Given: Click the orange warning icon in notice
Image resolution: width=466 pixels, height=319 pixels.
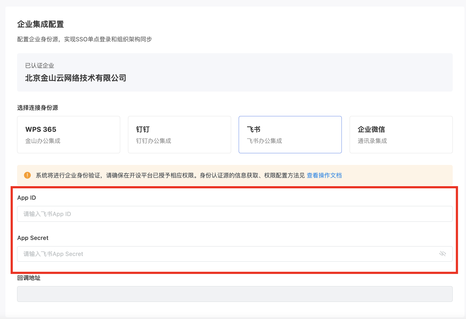Looking at the screenshot, I should tap(27, 175).
